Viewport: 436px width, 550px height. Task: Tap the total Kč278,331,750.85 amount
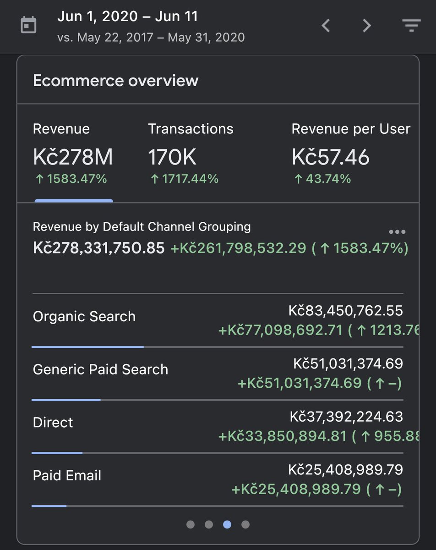(x=99, y=248)
